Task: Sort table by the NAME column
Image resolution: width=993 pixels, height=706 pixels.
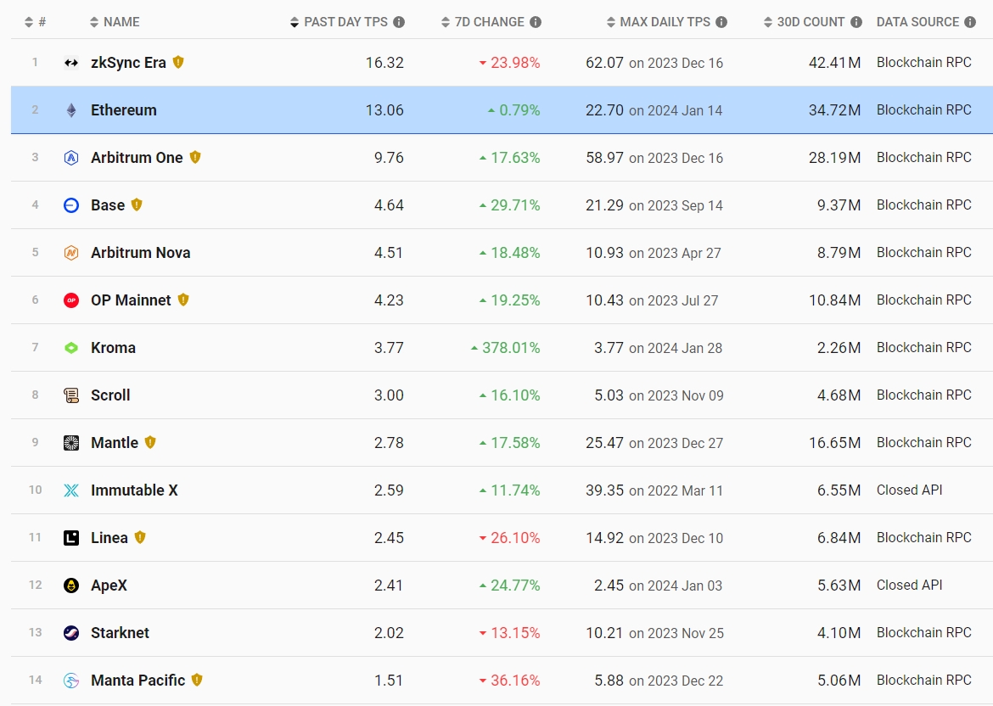Action: pyautogui.click(x=115, y=22)
